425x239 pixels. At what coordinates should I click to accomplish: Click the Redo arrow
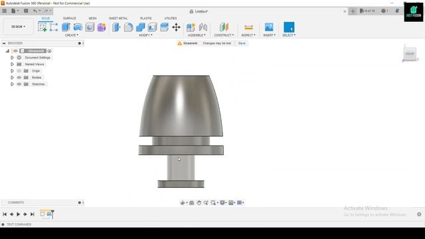pyautogui.click(x=46, y=11)
